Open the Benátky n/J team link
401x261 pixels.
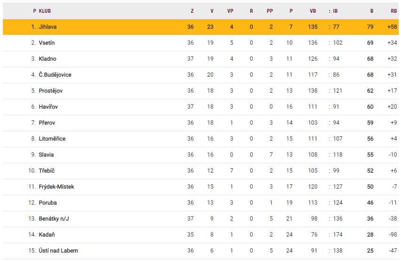point(53,219)
